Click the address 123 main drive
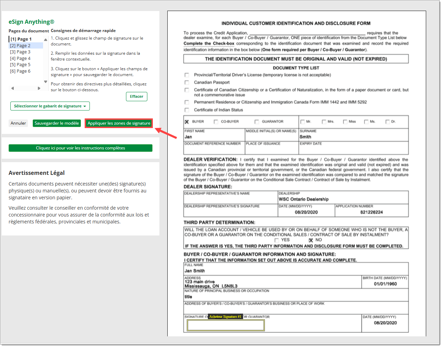This screenshot has width=442, height=347. 200,282
